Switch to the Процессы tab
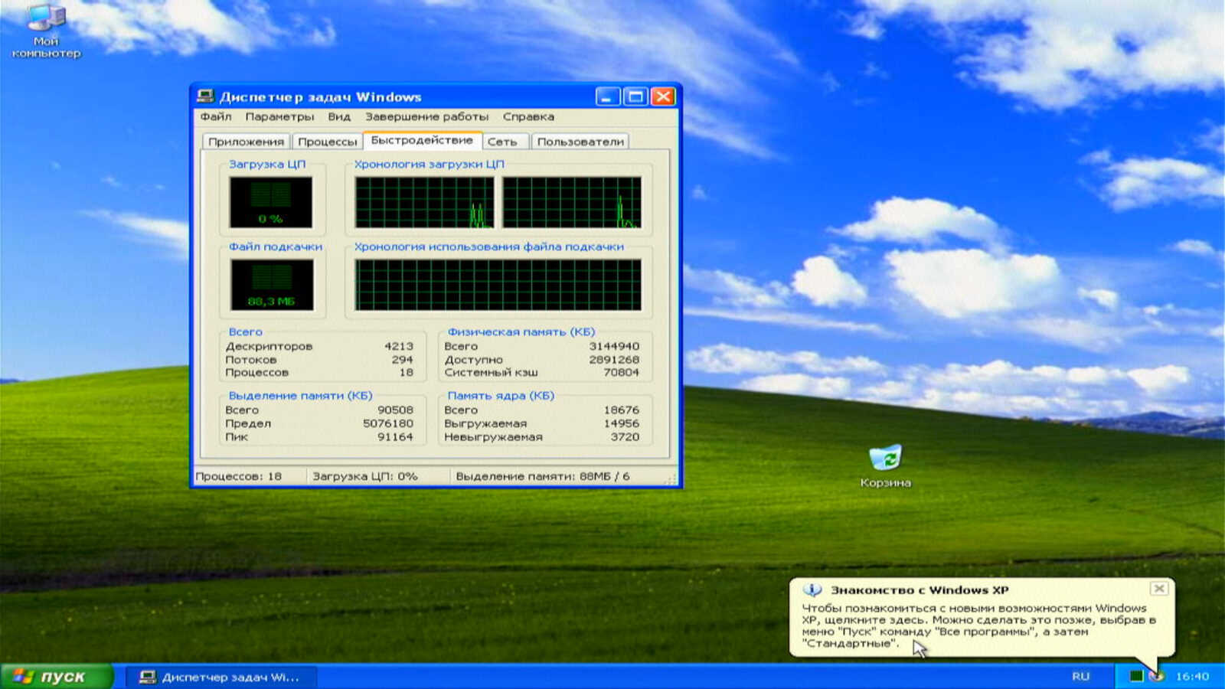1225x689 pixels. (x=327, y=142)
